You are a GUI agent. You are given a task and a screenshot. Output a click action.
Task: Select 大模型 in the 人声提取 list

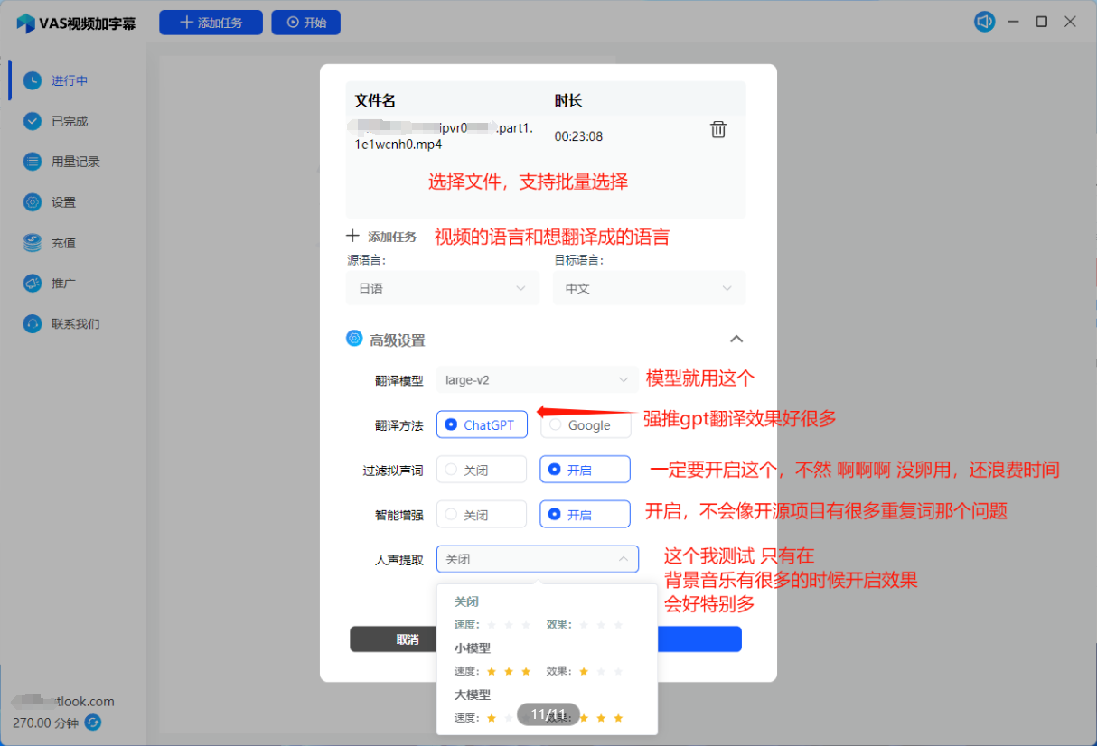point(470,695)
